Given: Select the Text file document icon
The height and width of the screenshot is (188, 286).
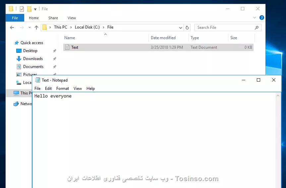Looking at the screenshot, I should coord(67,47).
